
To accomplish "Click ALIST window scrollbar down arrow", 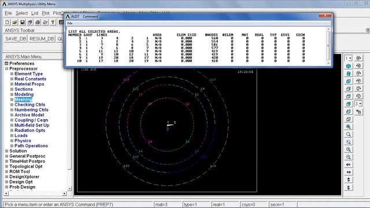I will coord(328,63).
